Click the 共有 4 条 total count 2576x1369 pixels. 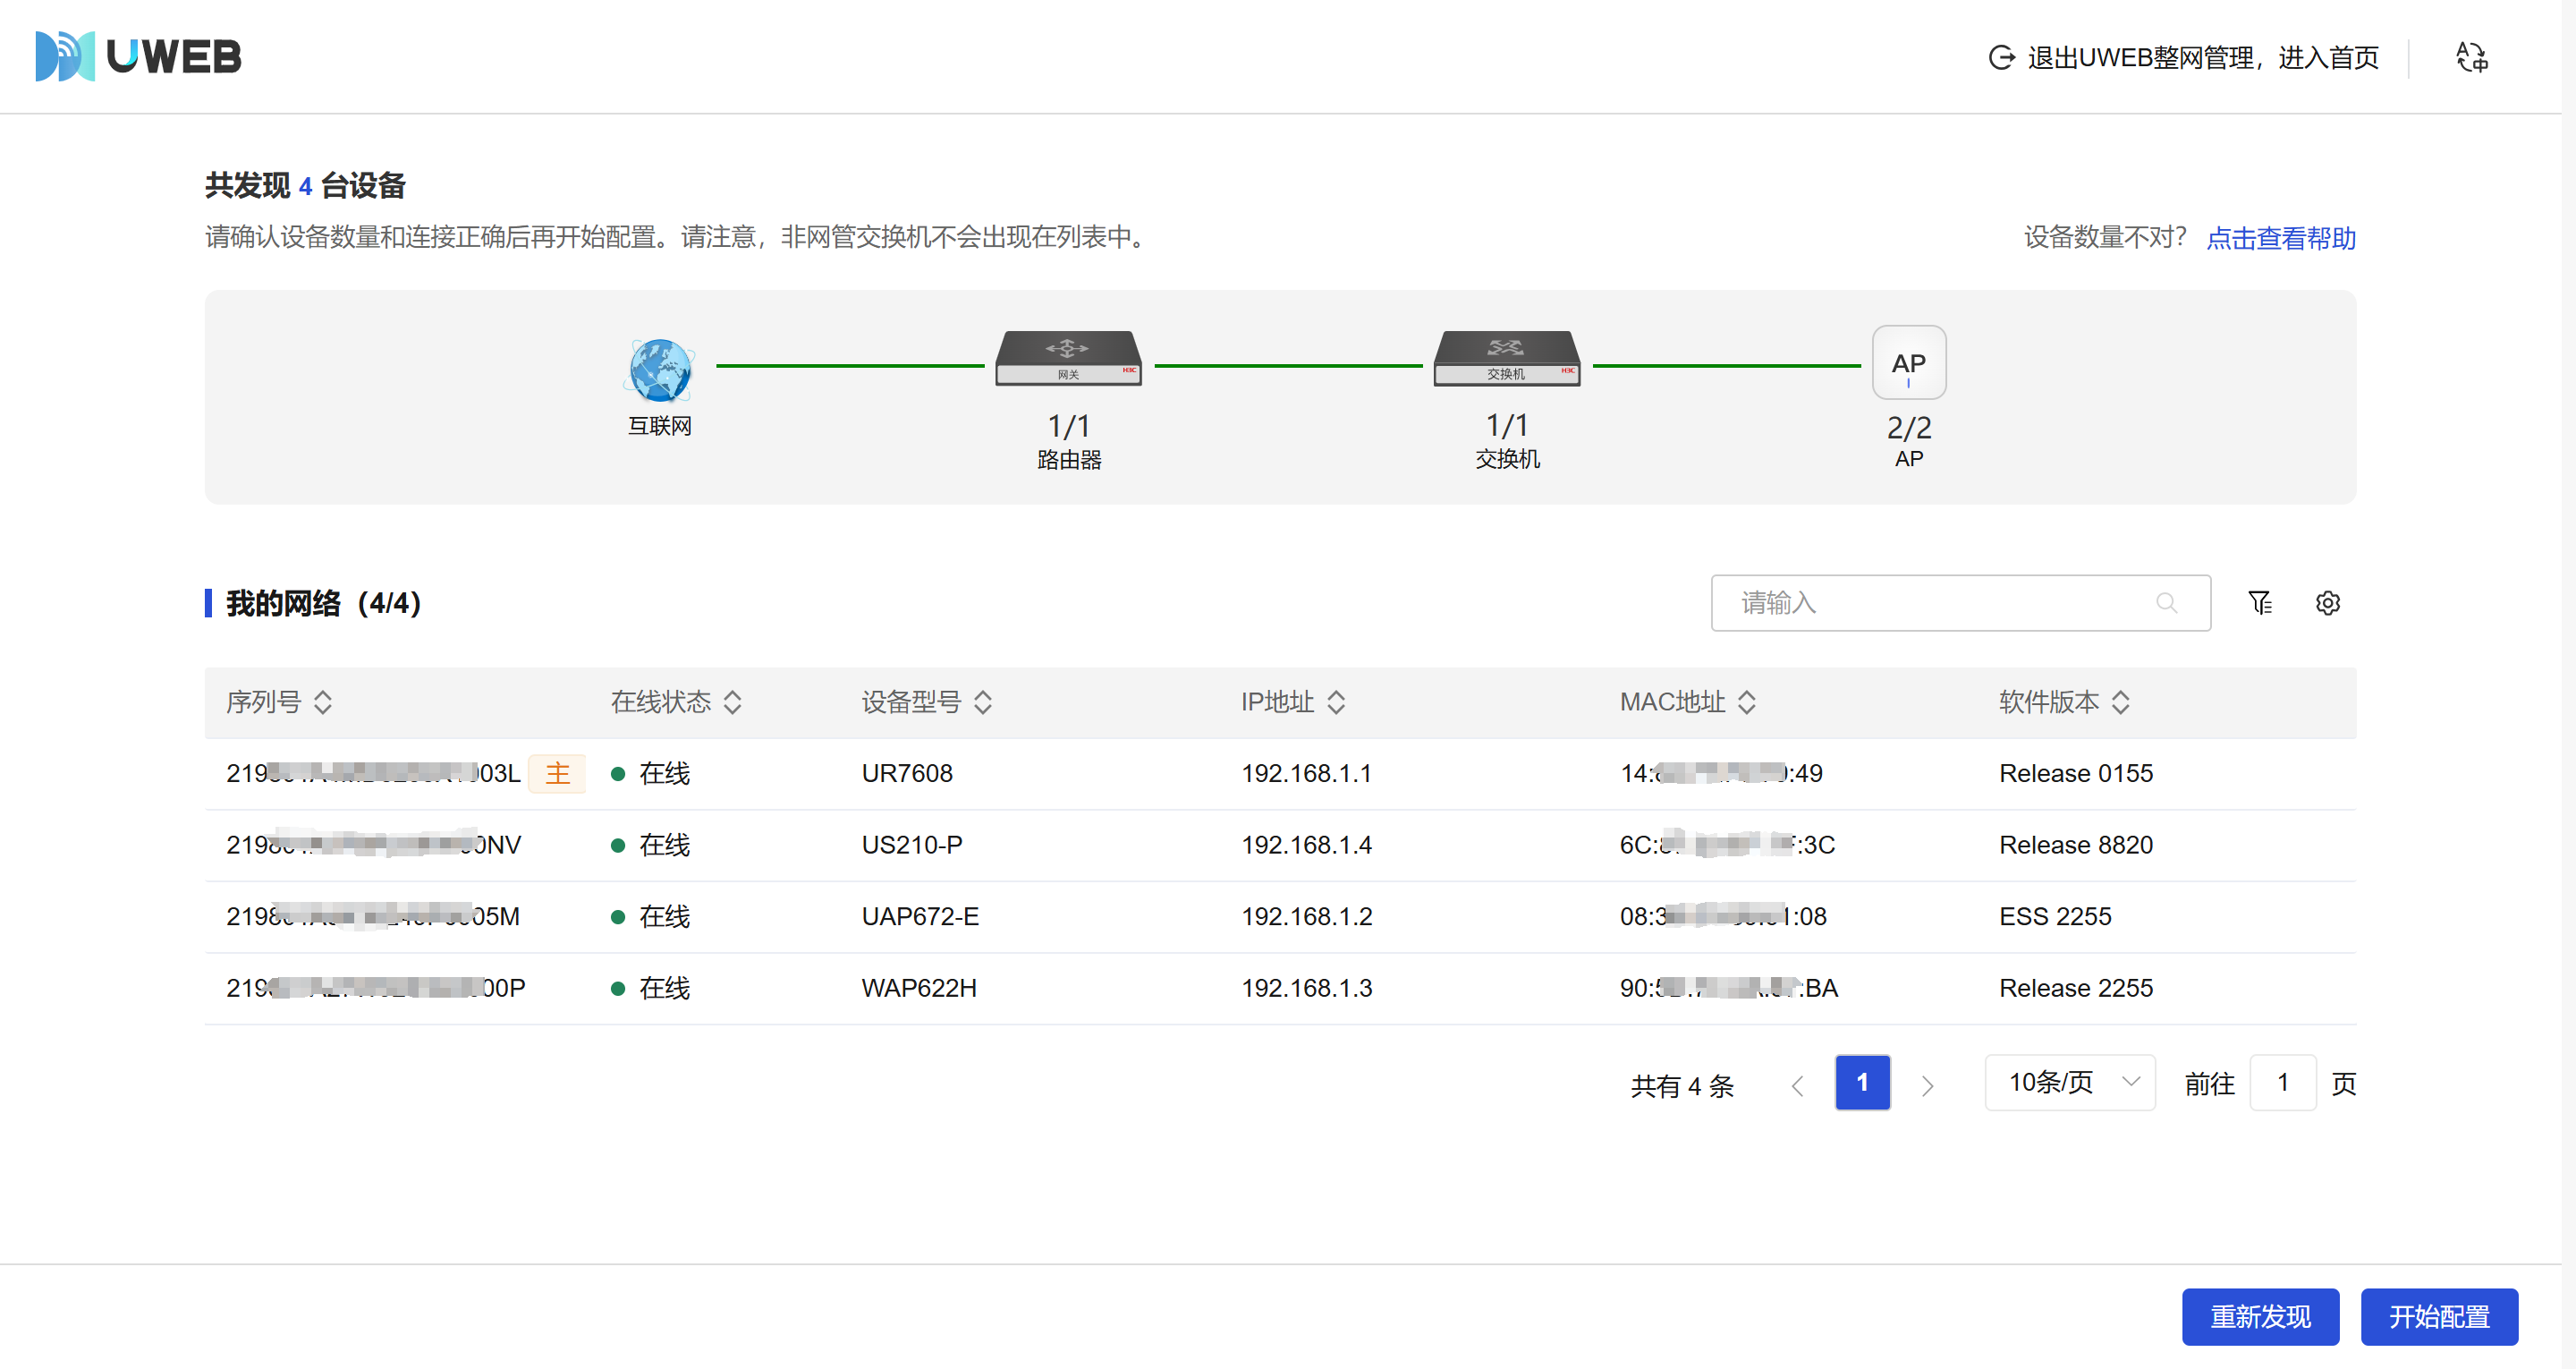[1682, 1085]
